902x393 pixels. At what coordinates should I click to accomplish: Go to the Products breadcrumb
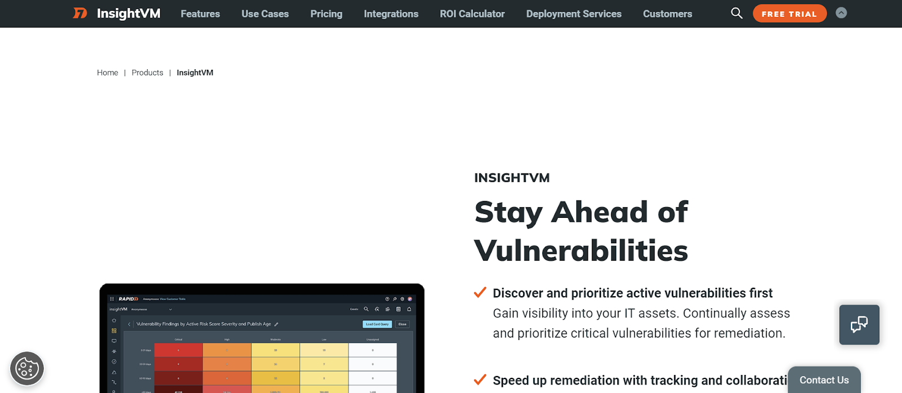(147, 73)
